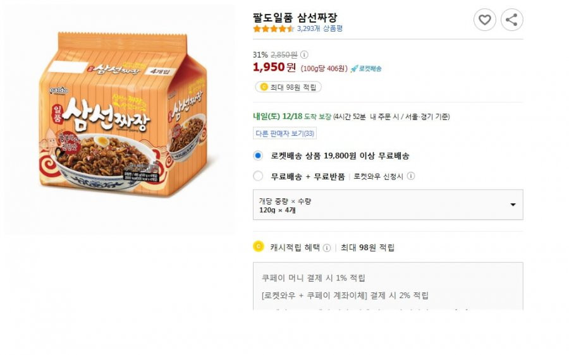The image size is (569, 355).
Task: Click the 쿠페이 머니 결제 시 1% 적립 box
Action: 388,286
